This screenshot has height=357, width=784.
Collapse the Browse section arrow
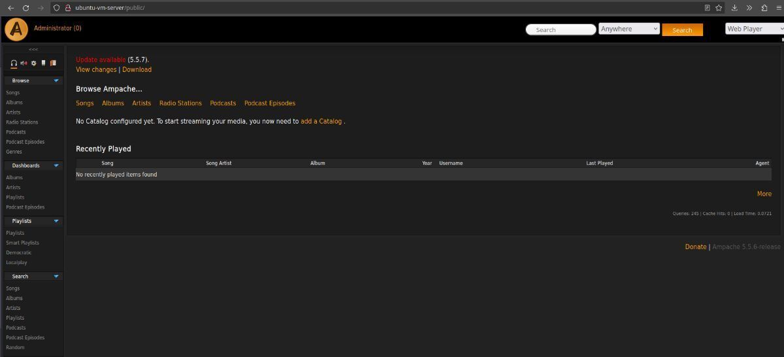[x=56, y=80]
